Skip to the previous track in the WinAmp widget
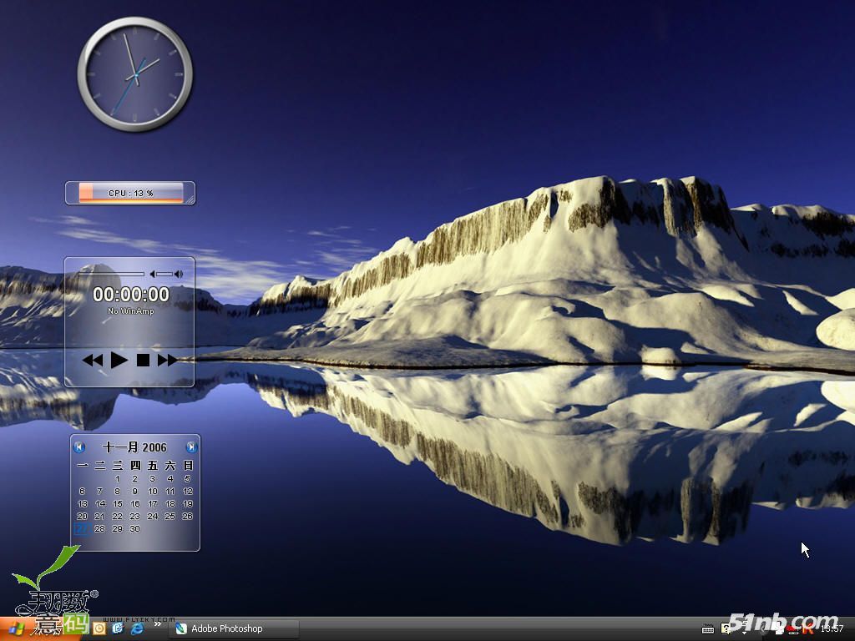Screen dimensions: 855x641 [93, 360]
